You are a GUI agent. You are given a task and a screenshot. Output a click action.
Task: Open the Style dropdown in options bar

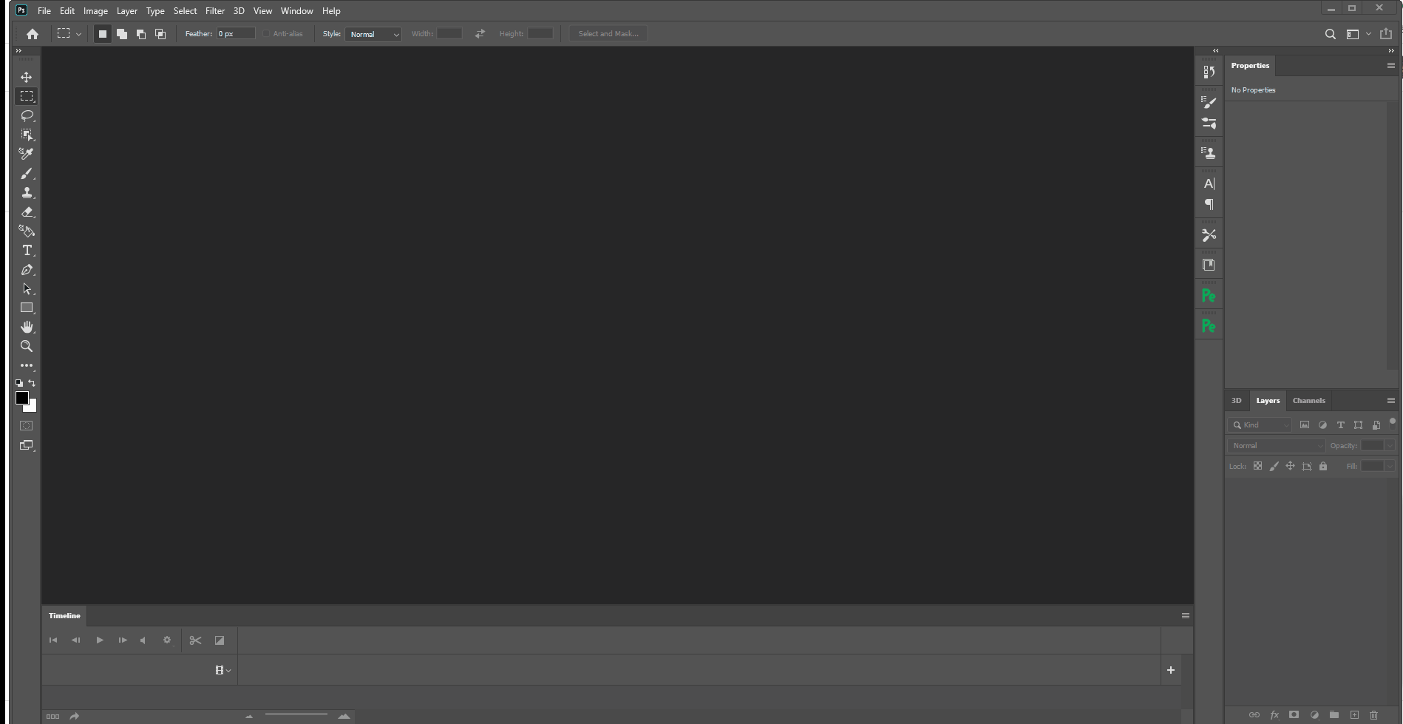coord(373,34)
